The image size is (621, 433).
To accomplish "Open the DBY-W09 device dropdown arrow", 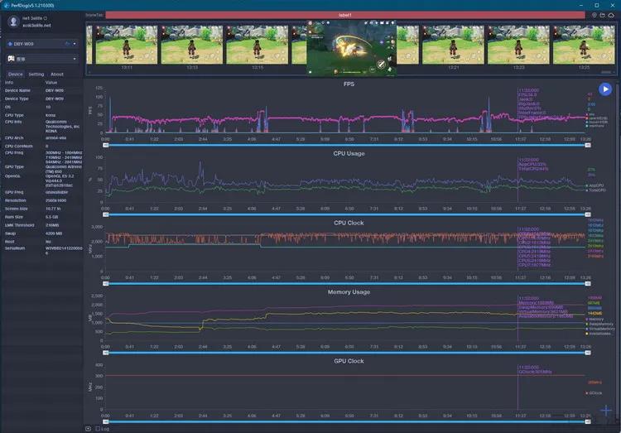I will tap(75, 44).
